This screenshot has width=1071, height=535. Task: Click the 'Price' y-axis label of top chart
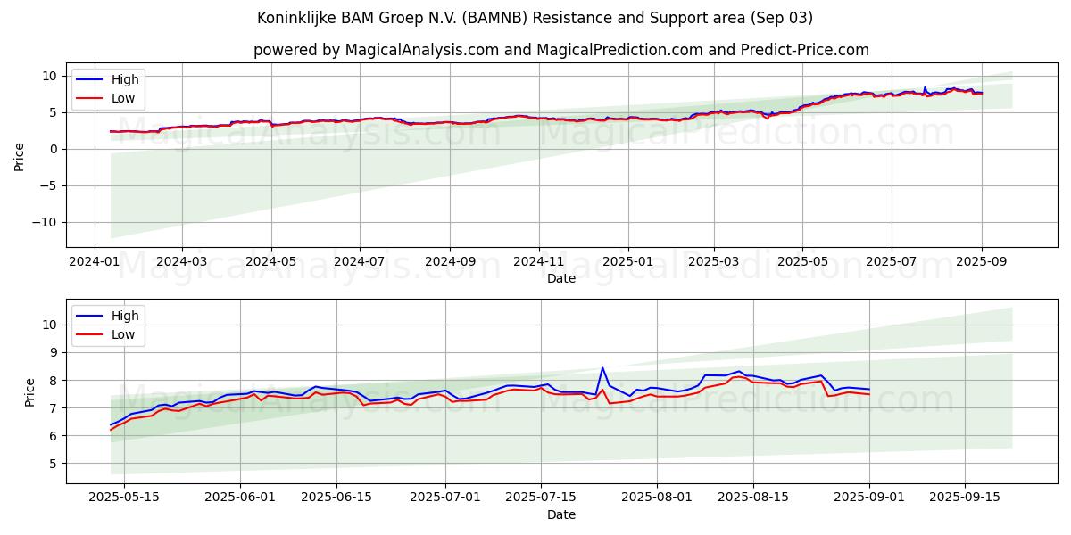pyautogui.click(x=20, y=155)
